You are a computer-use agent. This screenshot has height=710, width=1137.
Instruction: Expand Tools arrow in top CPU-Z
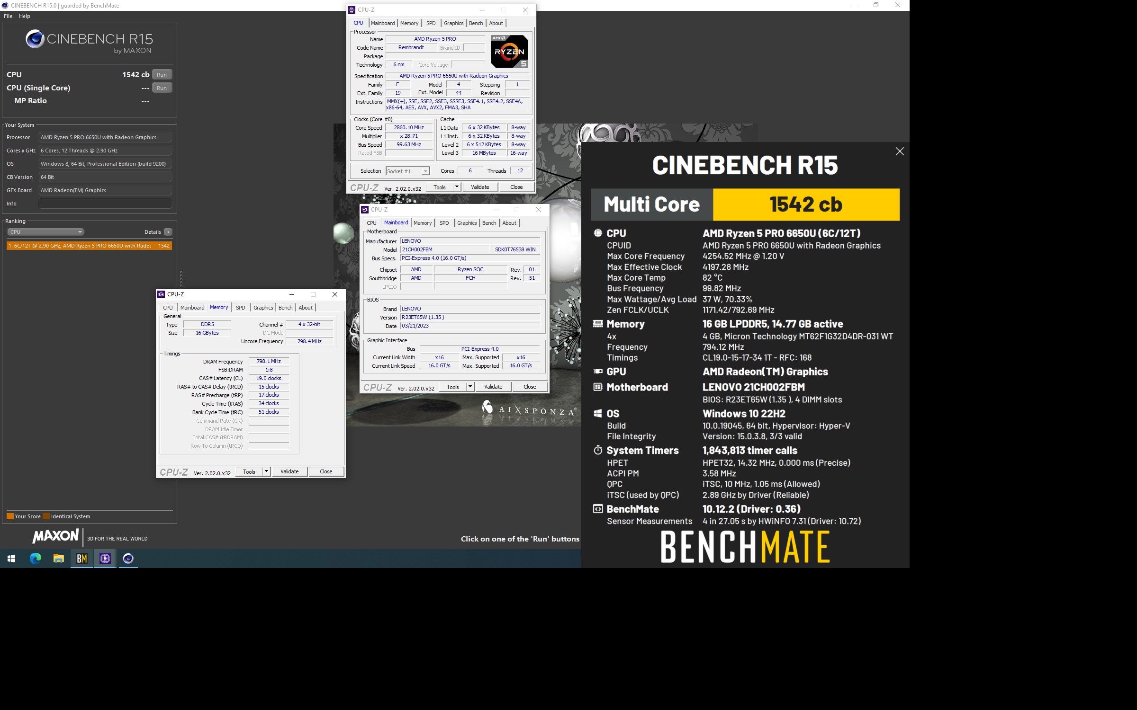[x=457, y=187]
